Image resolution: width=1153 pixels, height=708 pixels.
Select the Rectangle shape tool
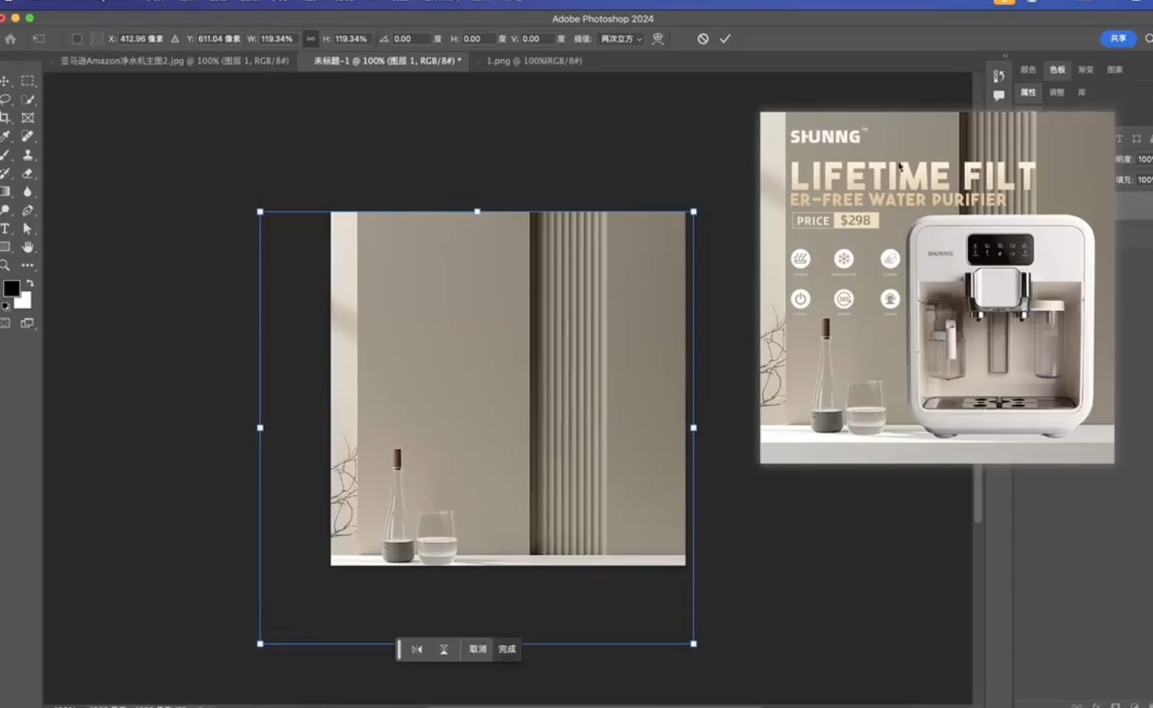pyautogui.click(x=5, y=247)
